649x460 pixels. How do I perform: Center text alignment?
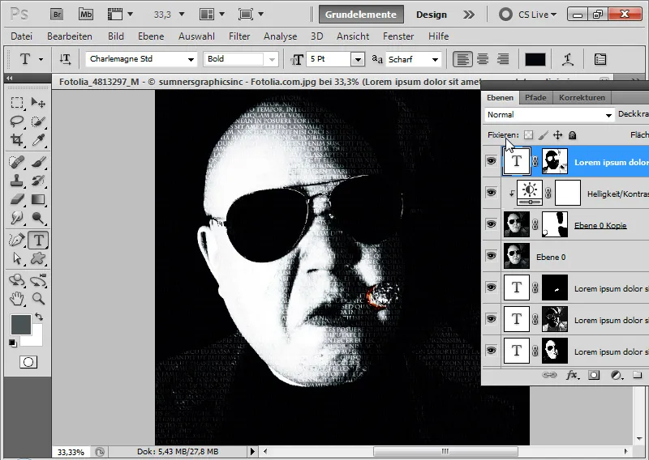(483, 59)
